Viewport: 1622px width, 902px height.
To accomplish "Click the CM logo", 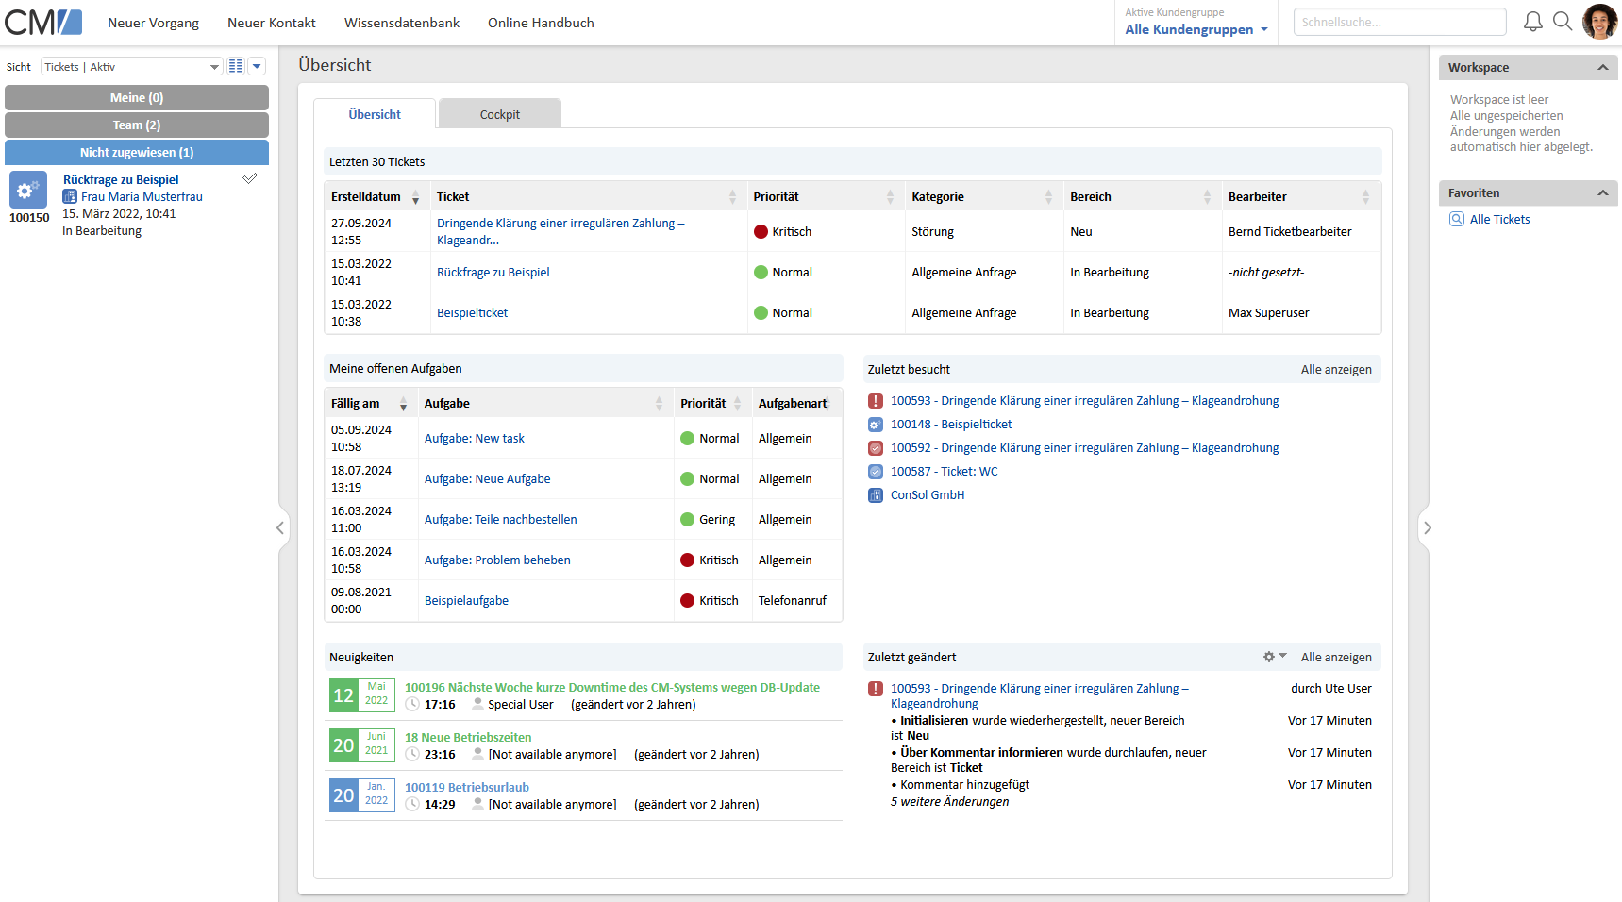I will pos(43,22).
